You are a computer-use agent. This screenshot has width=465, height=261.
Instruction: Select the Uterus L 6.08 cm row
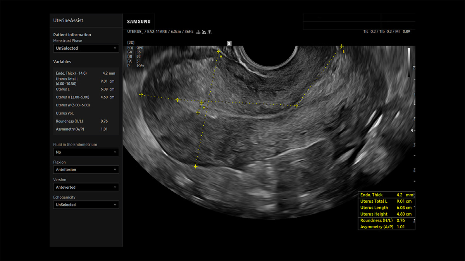point(86,89)
